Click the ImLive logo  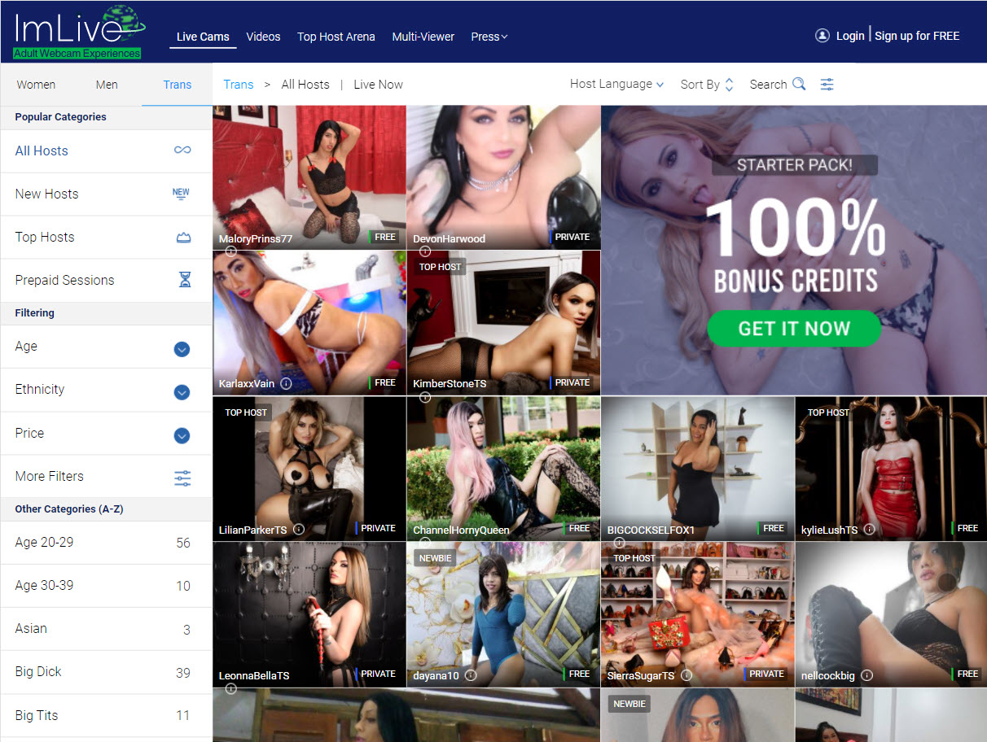coord(79,30)
